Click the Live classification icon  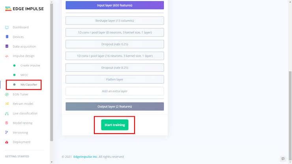point(7,114)
